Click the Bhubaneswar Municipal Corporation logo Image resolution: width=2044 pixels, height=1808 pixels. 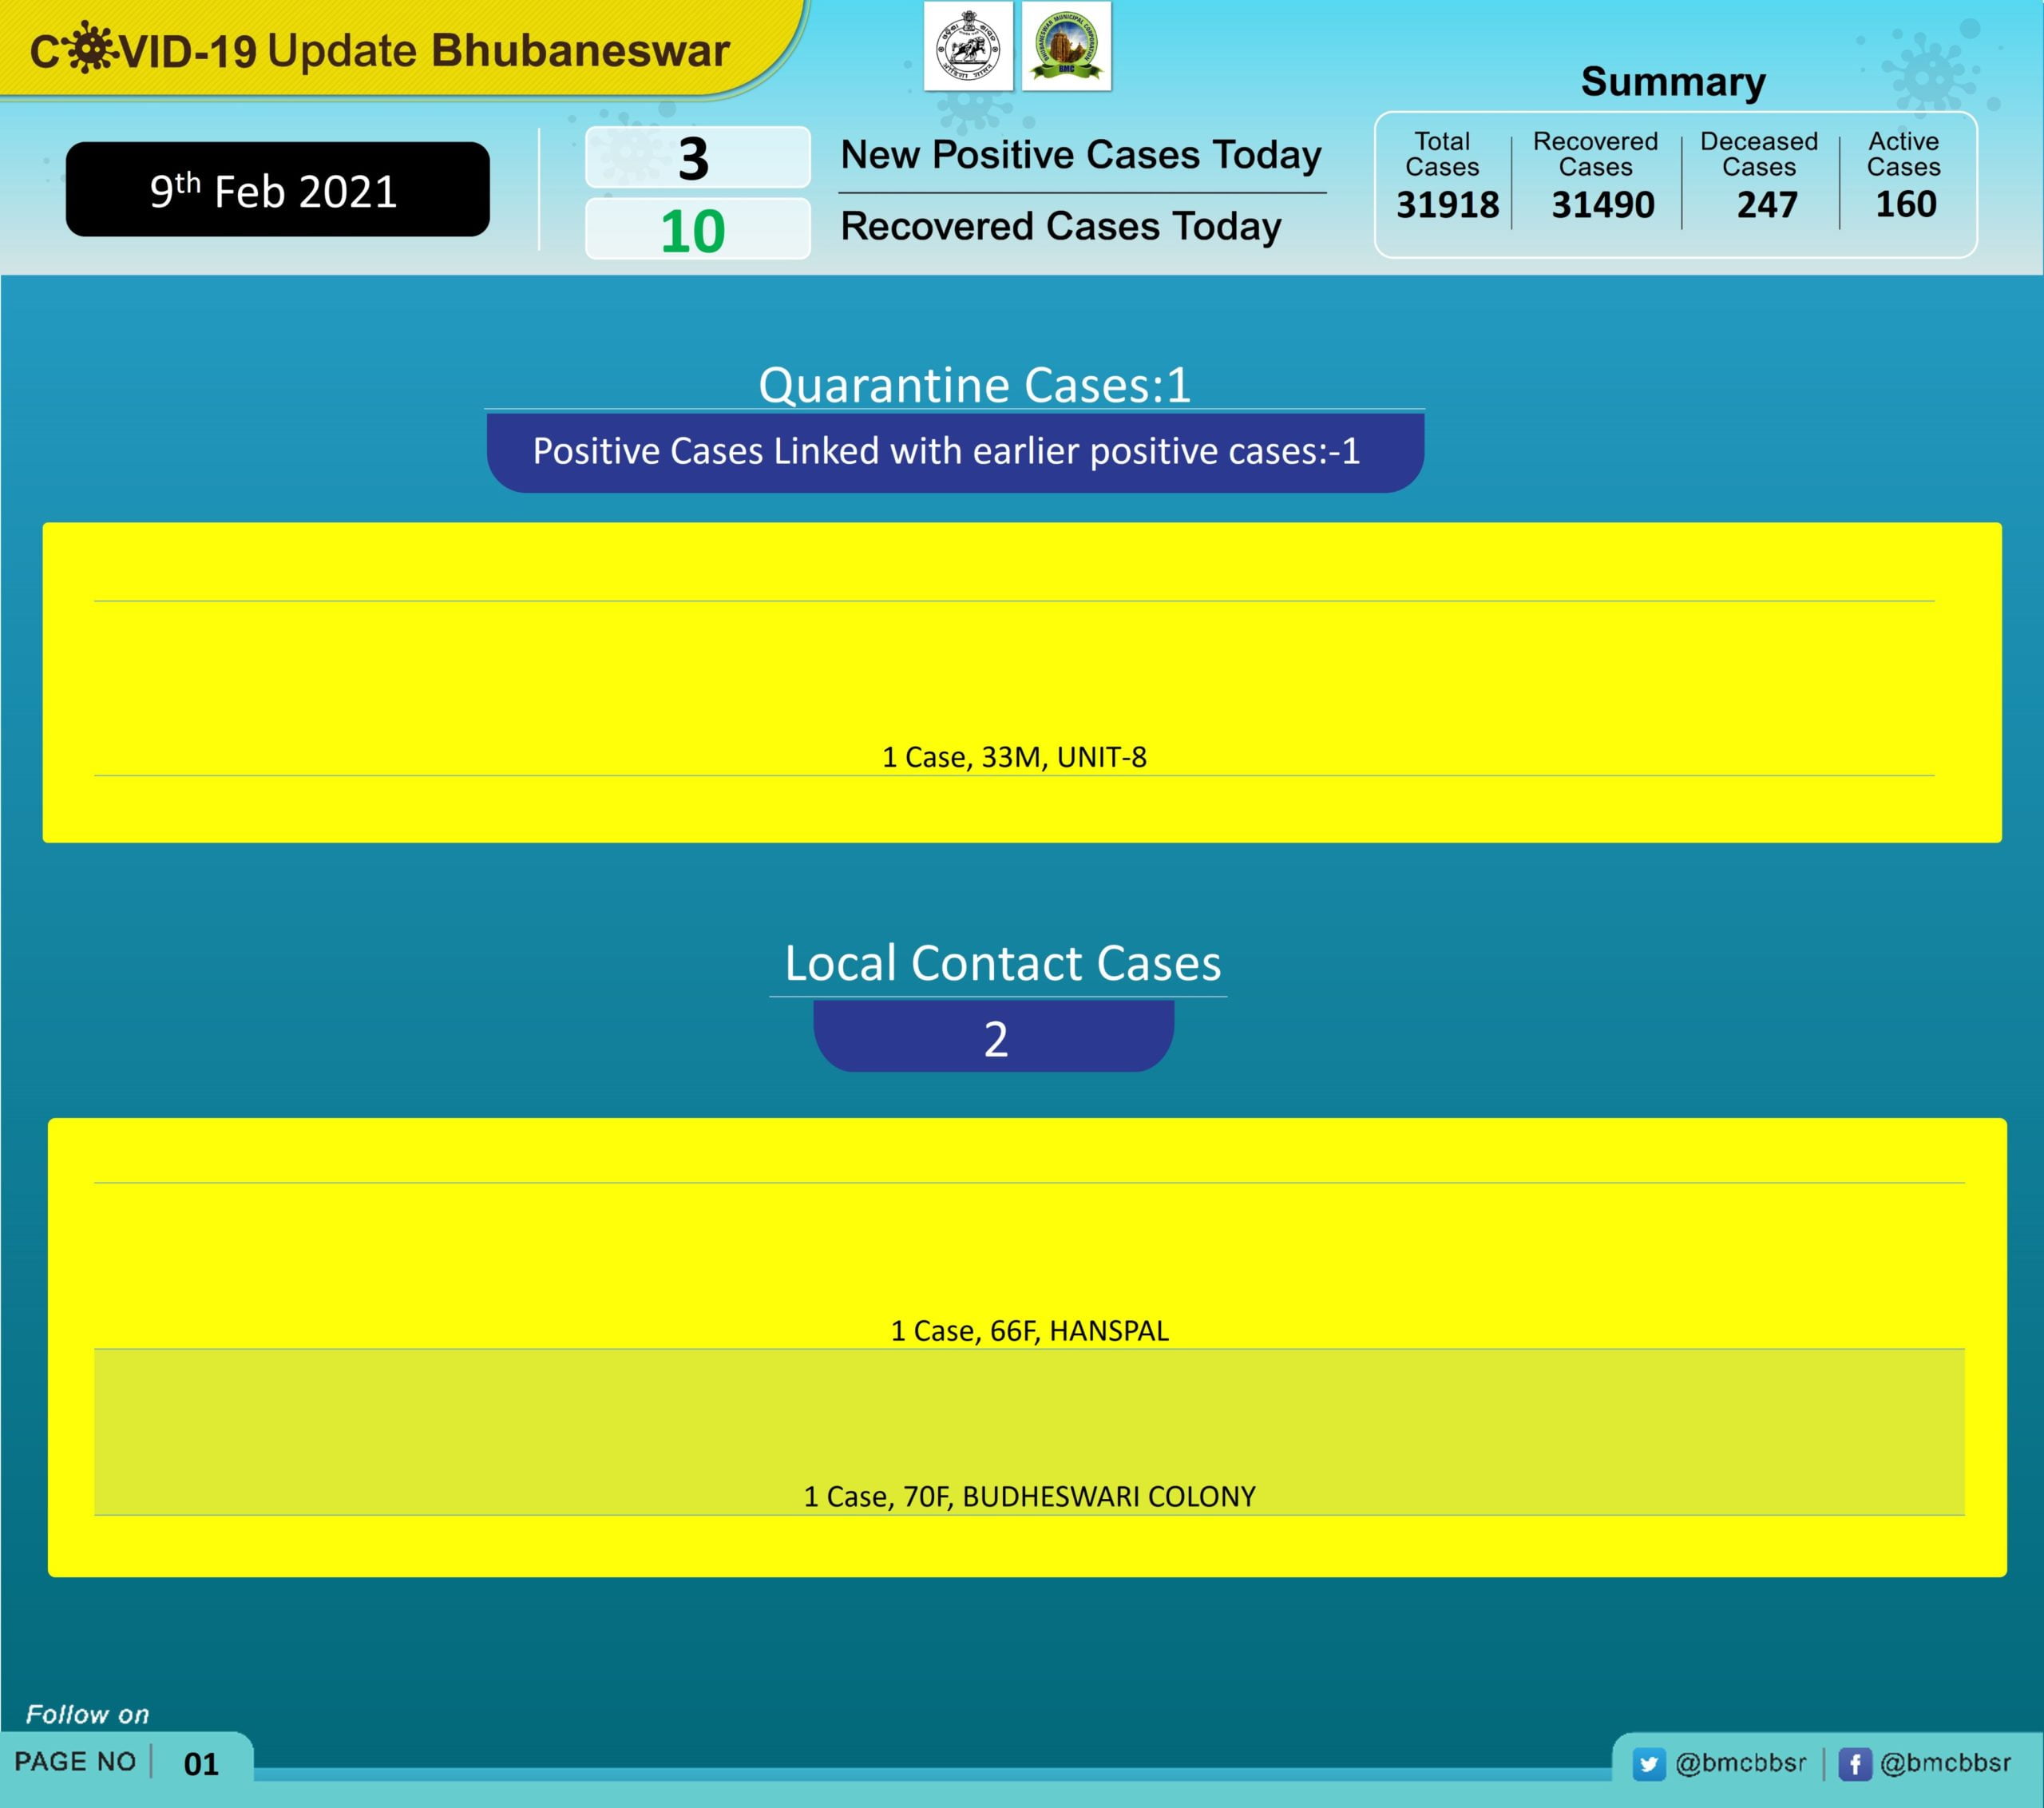(1066, 47)
